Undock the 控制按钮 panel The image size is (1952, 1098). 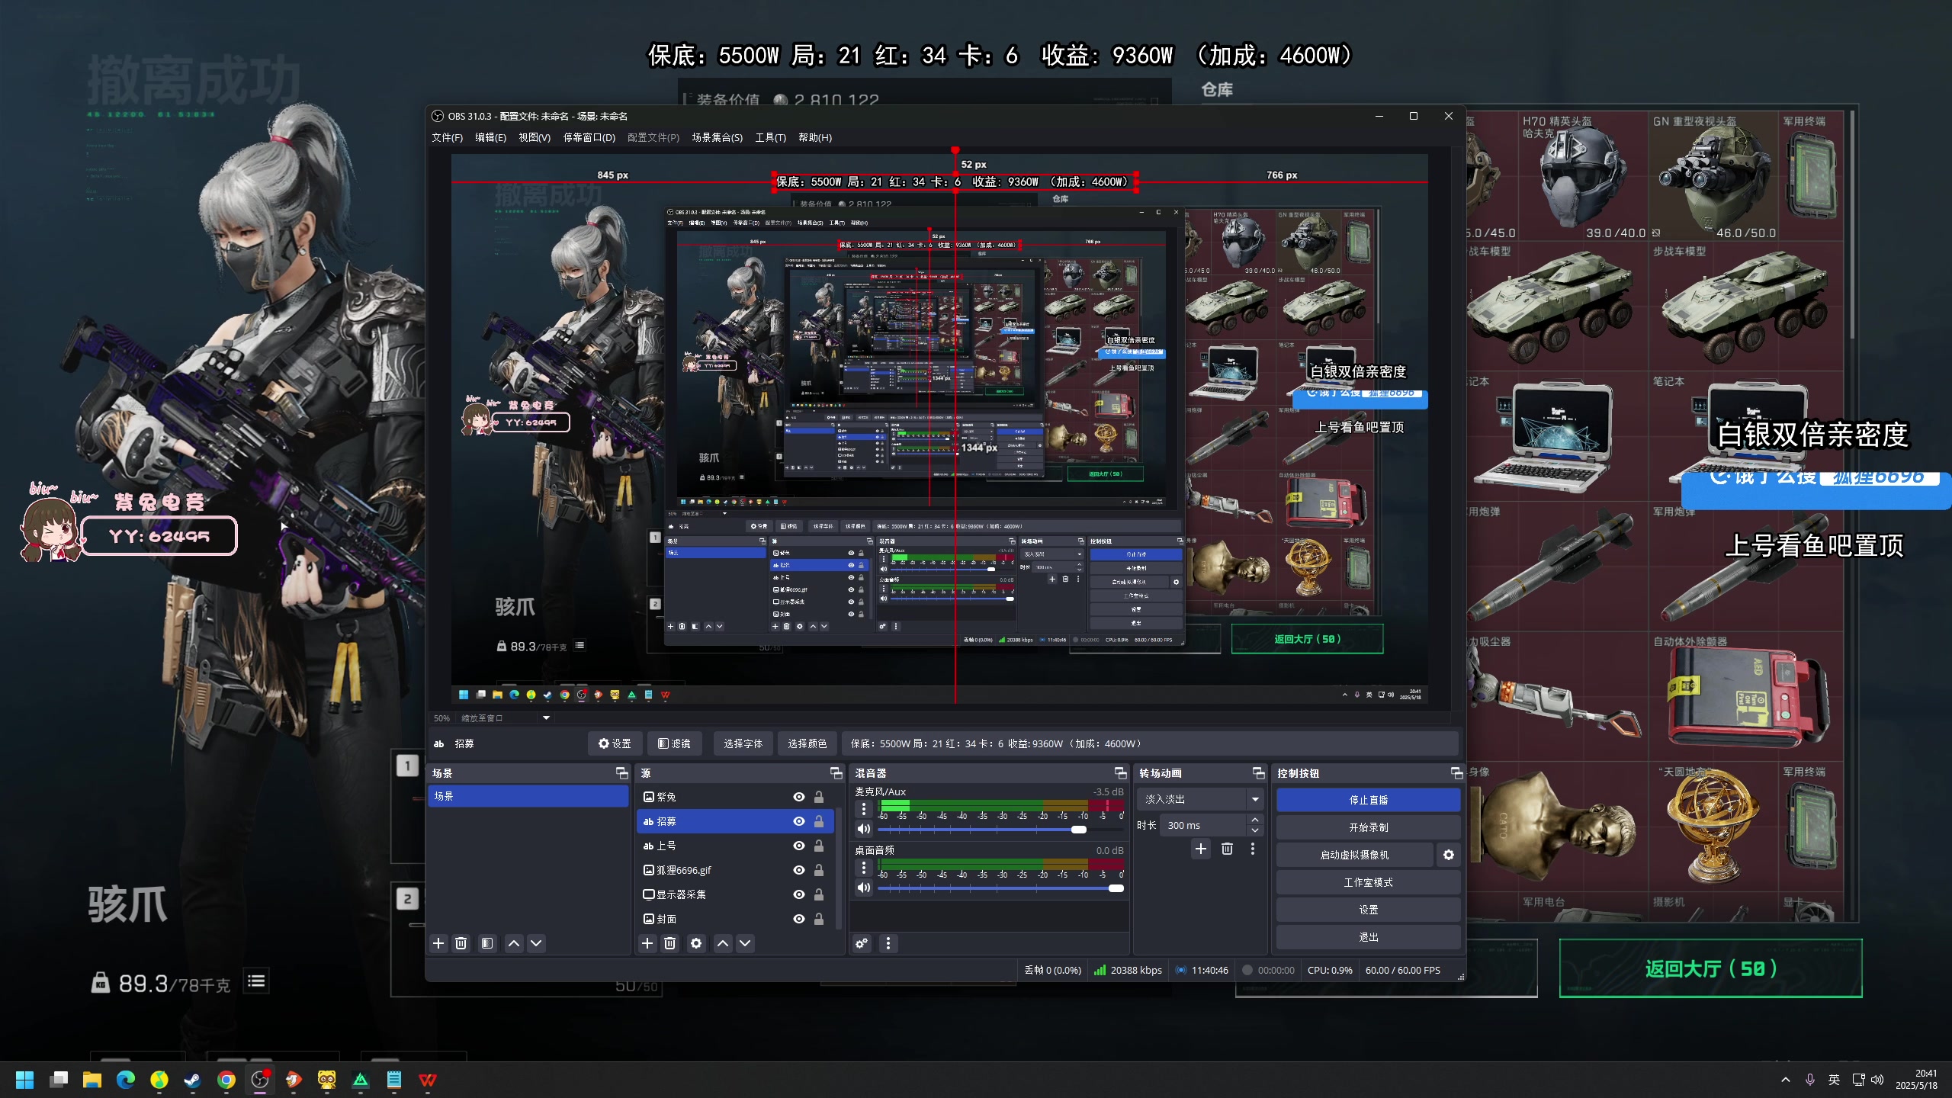point(1456,773)
